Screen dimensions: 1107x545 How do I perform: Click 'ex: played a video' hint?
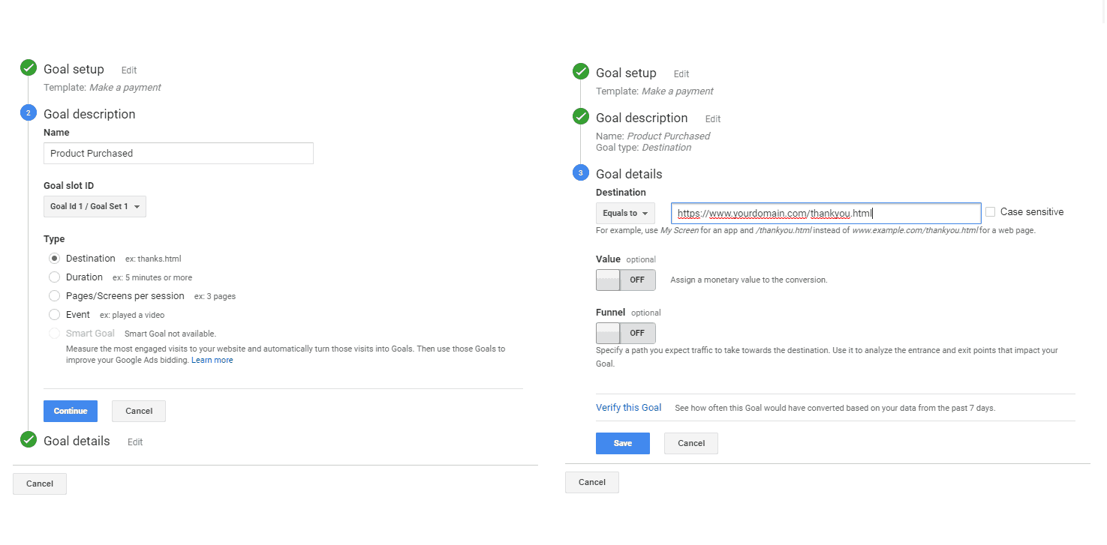(x=132, y=315)
